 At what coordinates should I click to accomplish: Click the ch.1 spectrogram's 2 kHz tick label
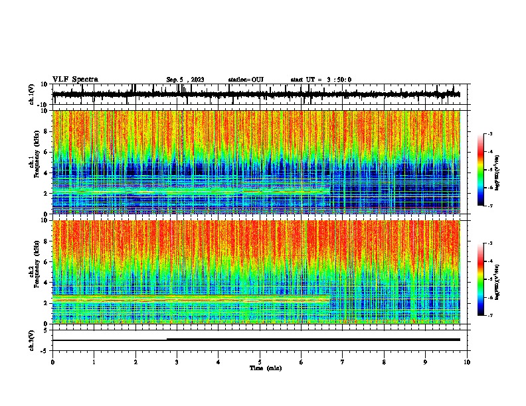coord(46,194)
